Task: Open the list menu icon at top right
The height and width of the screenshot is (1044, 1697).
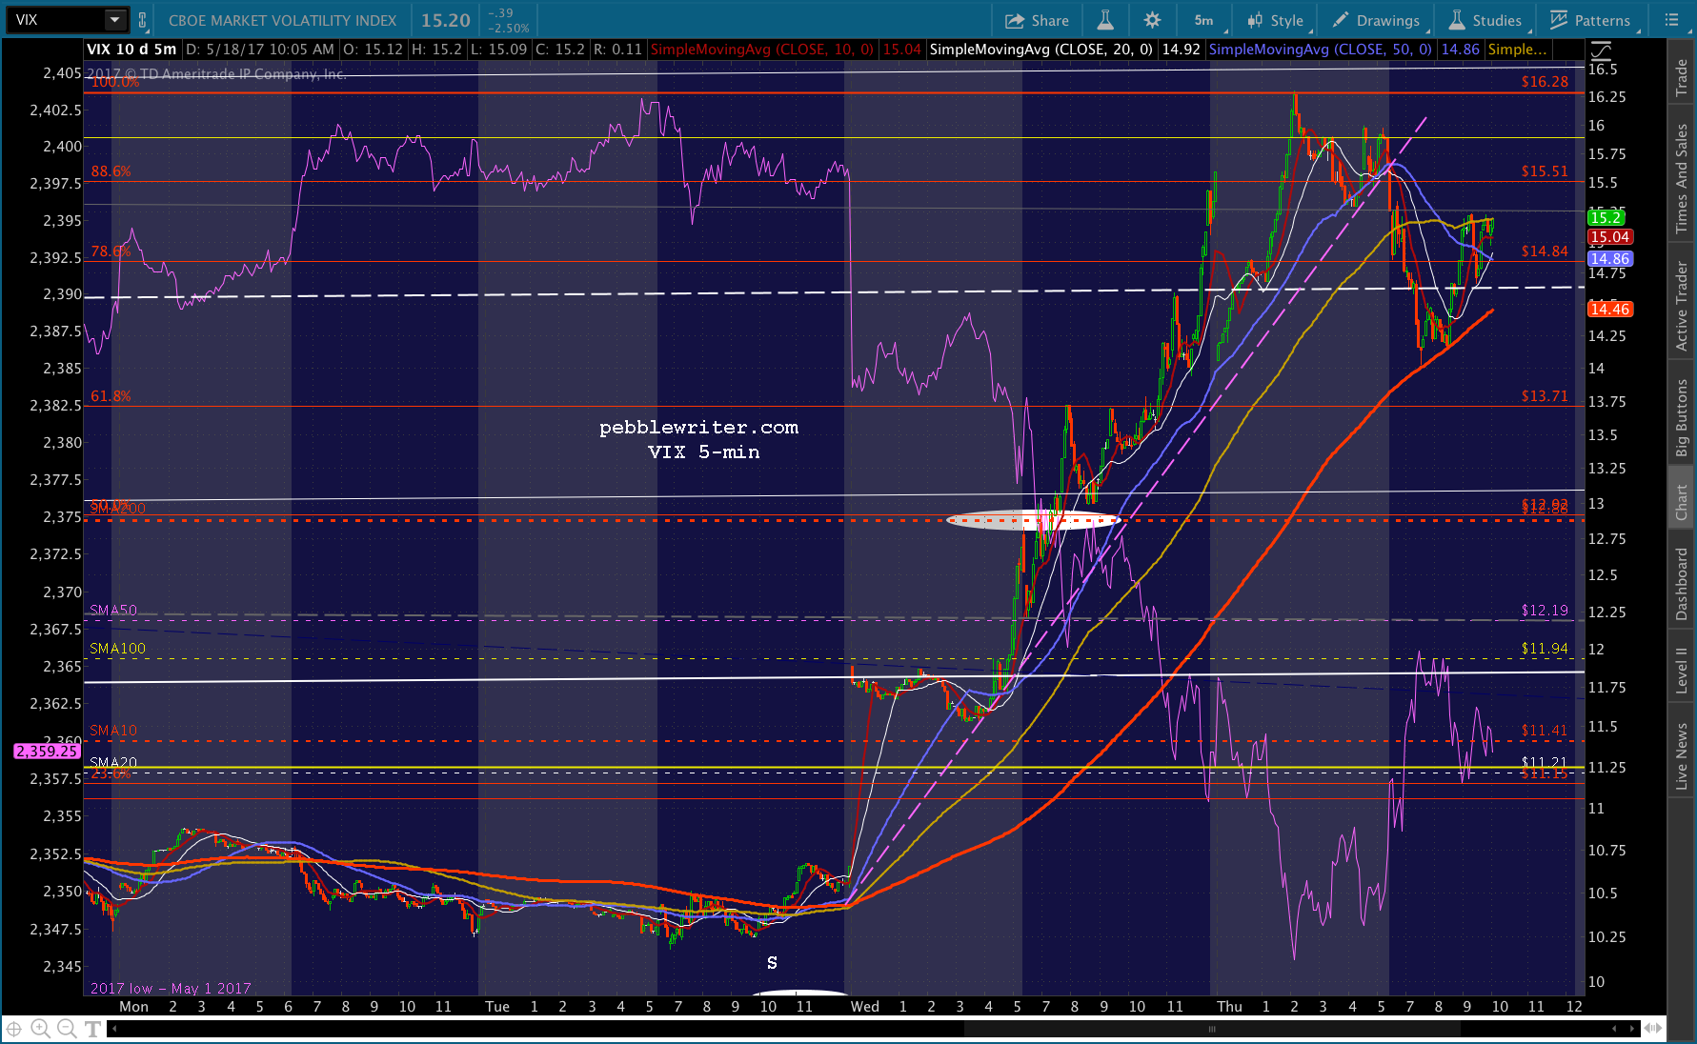Action: pos(1671,20)
